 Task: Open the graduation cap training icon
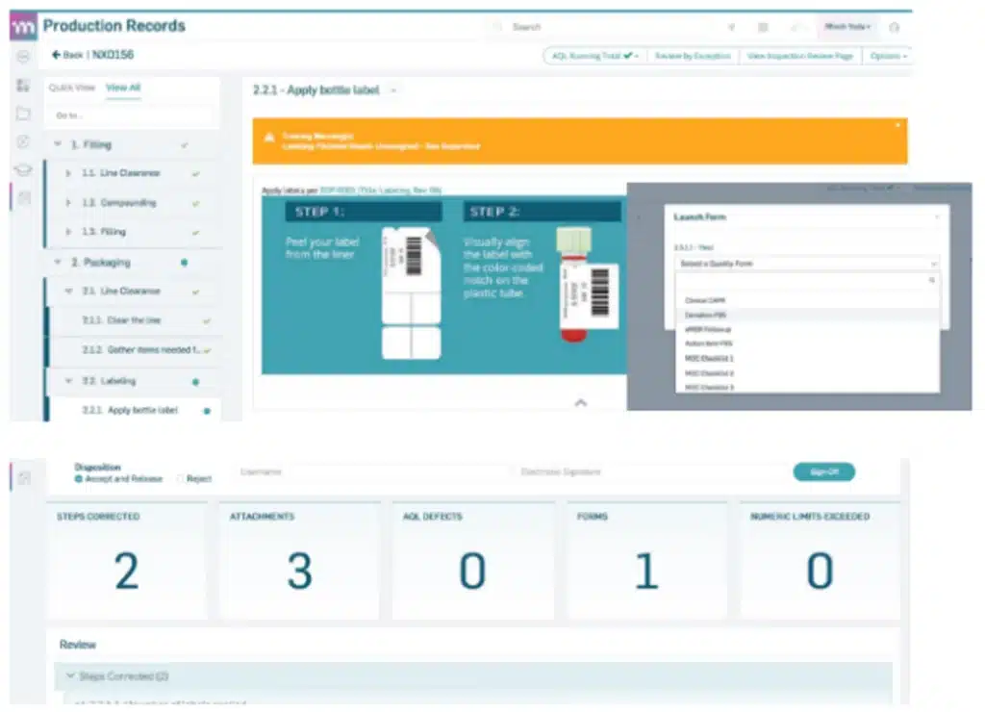coord(23,169)
